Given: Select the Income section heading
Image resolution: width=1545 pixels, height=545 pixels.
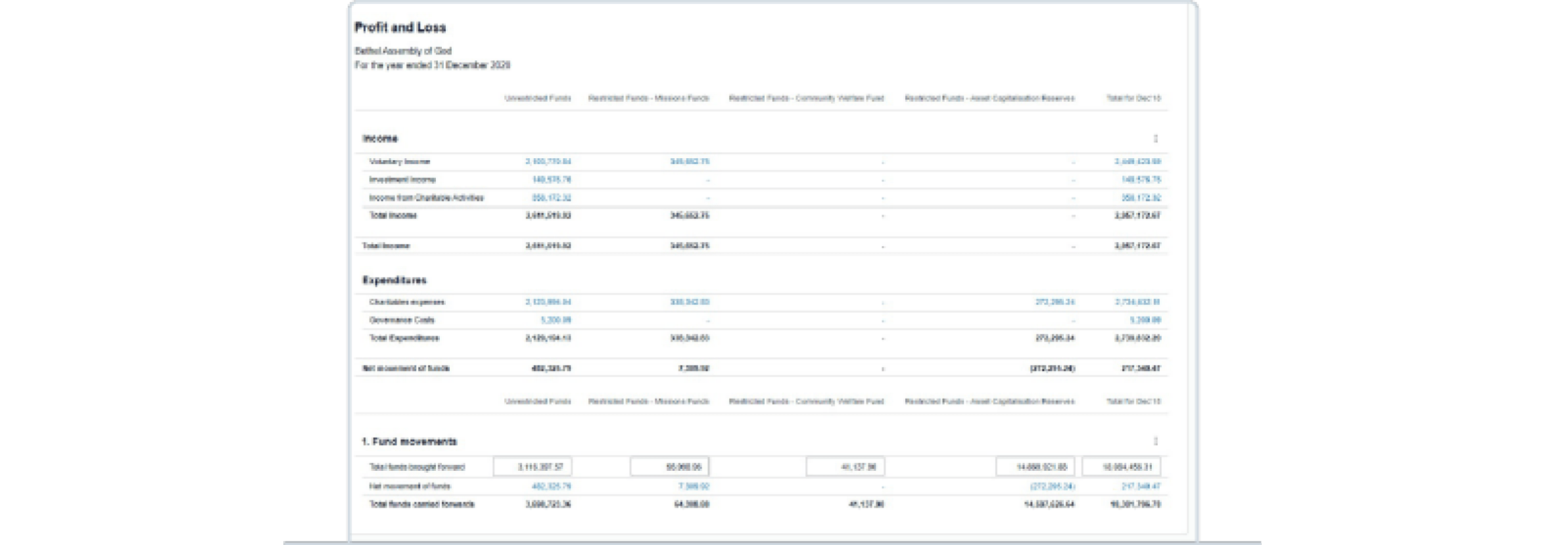Looking at the screenshot, I should (x=380, y=139).
